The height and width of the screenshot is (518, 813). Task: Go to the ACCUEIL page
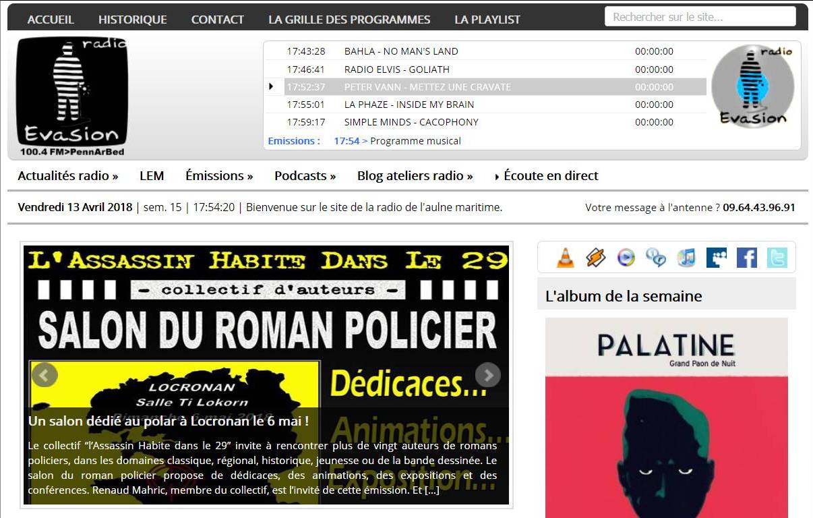pyautogui.click(x=51, y=20)
